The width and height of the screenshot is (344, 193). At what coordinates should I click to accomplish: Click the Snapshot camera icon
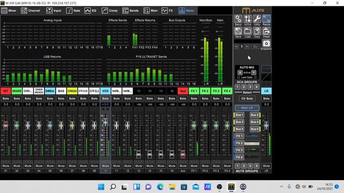tap(267, 43)
